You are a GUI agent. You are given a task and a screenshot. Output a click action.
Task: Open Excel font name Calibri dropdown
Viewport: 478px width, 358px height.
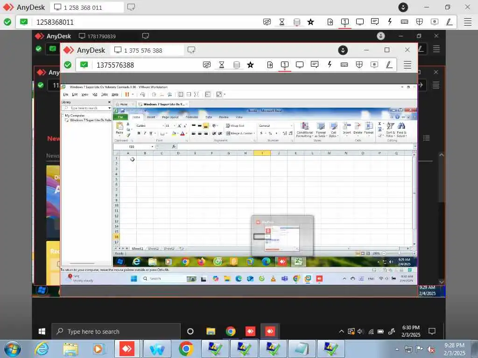tap(163, 125)
